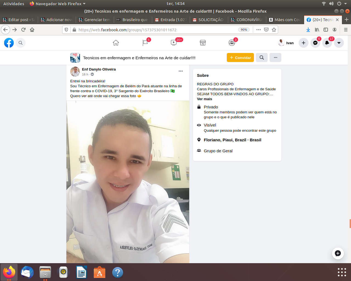The image size is (351, 281).
Task: Open the Atividades menu in top bar
Action: click(x=14, y=4)
